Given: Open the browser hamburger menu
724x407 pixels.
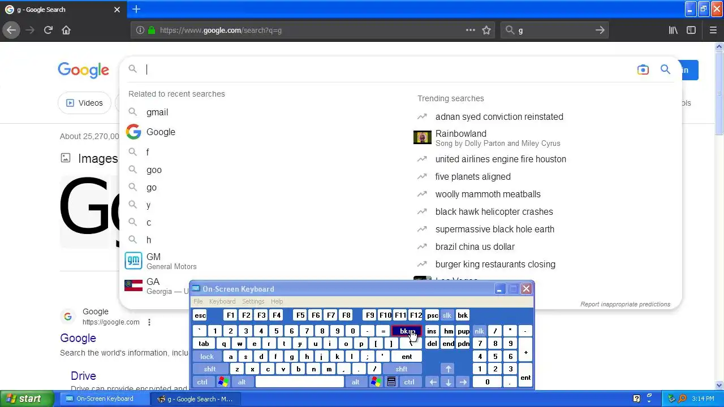Looking at the screenshot, I should [713, 30].
